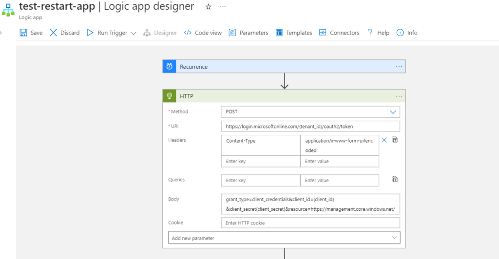Image resolution: width=499 pixels, height=259 pixels.
Task: Discard workflow changes
Action: tap(65, 33)
